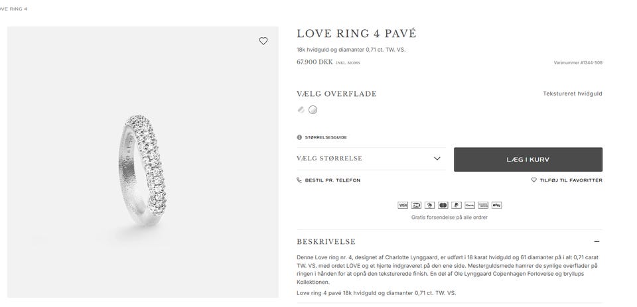Click the phone icon next to Bestil pr. telefon
This screenshot has height=307, width=637.
pos(299,180)
